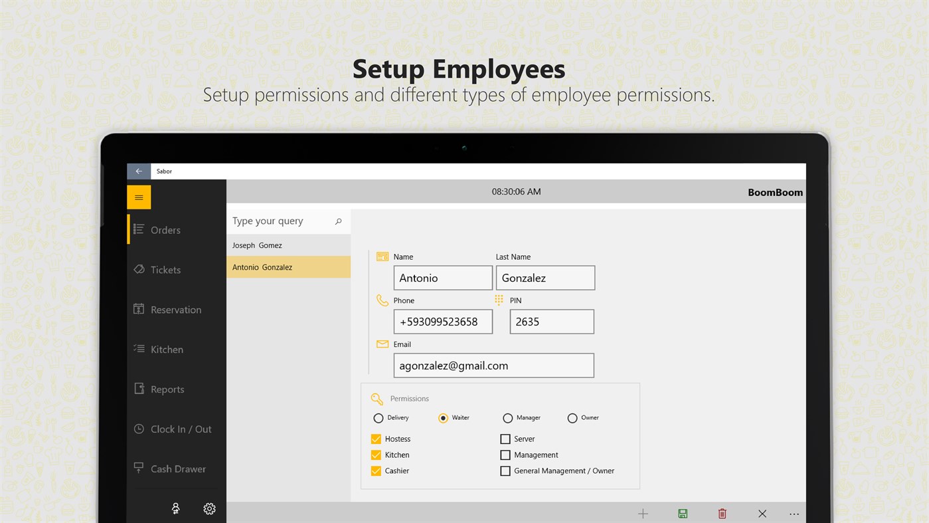
Task: Go back using the arrow in the title bar
Action: click(138, 171)
